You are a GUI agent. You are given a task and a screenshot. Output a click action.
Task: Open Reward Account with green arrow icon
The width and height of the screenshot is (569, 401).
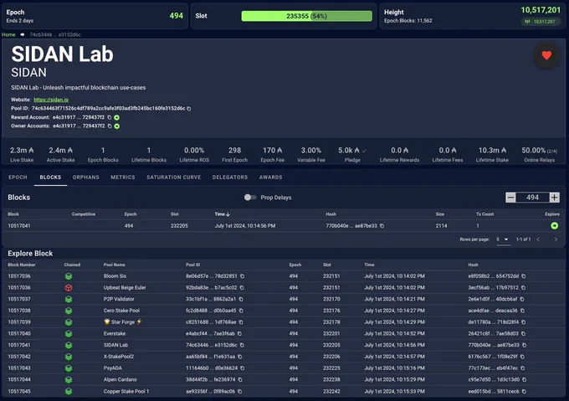coord(117,117)
